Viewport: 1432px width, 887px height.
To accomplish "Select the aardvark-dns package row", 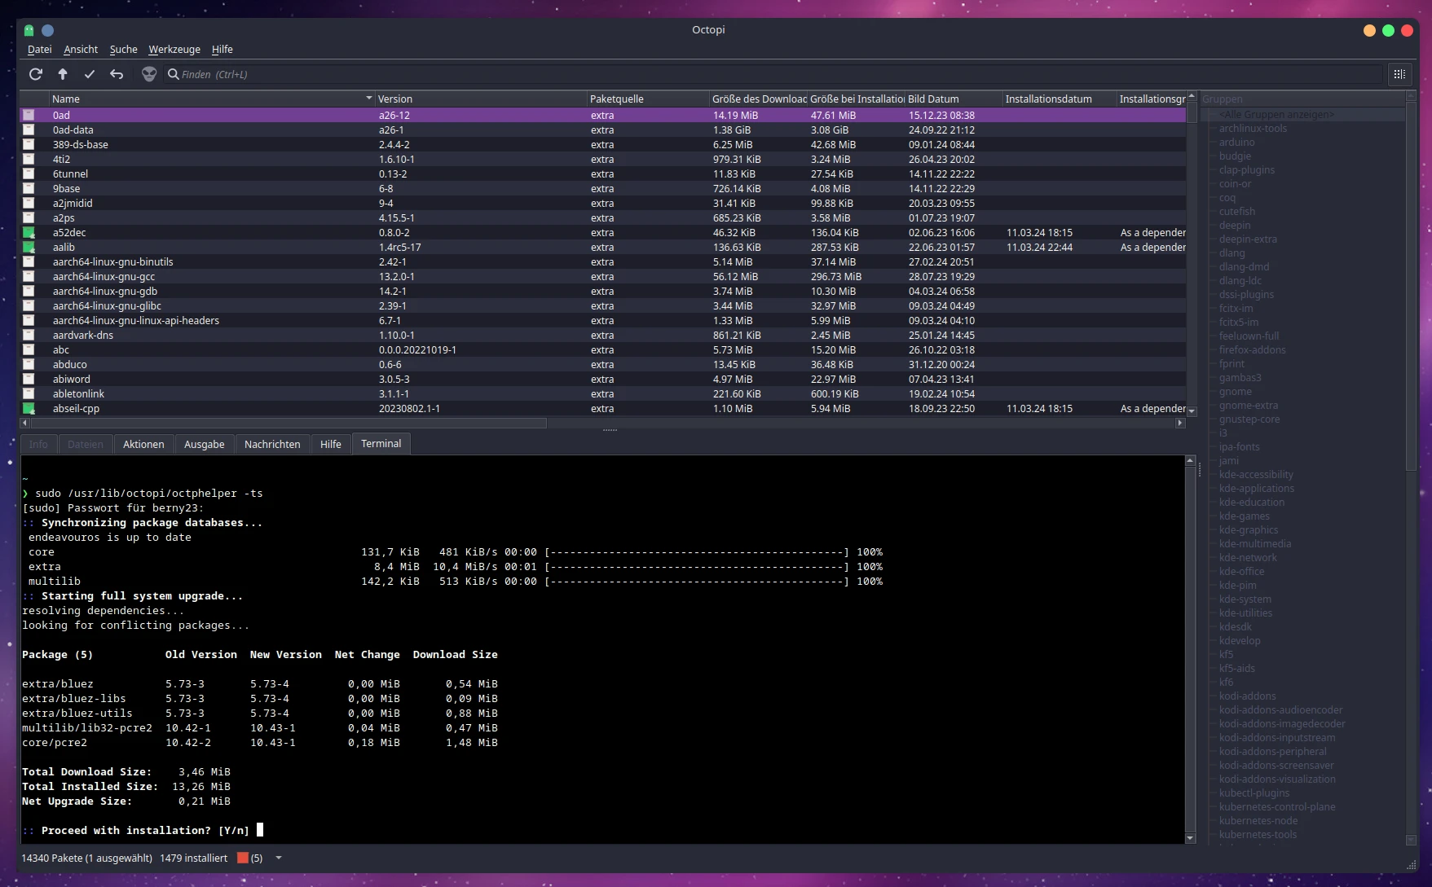I will click(x=603, y=336).
